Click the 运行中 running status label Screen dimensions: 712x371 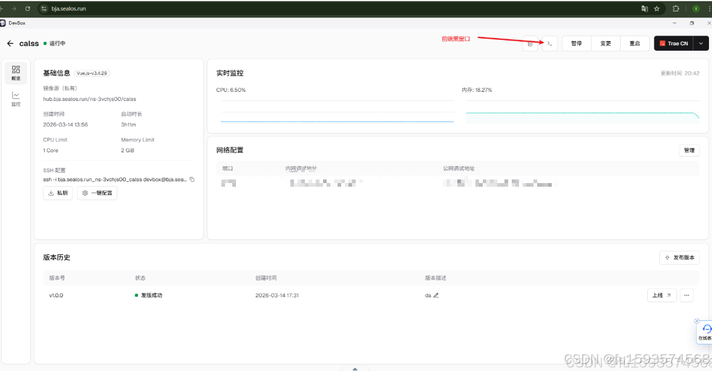(x=57, y=44)
